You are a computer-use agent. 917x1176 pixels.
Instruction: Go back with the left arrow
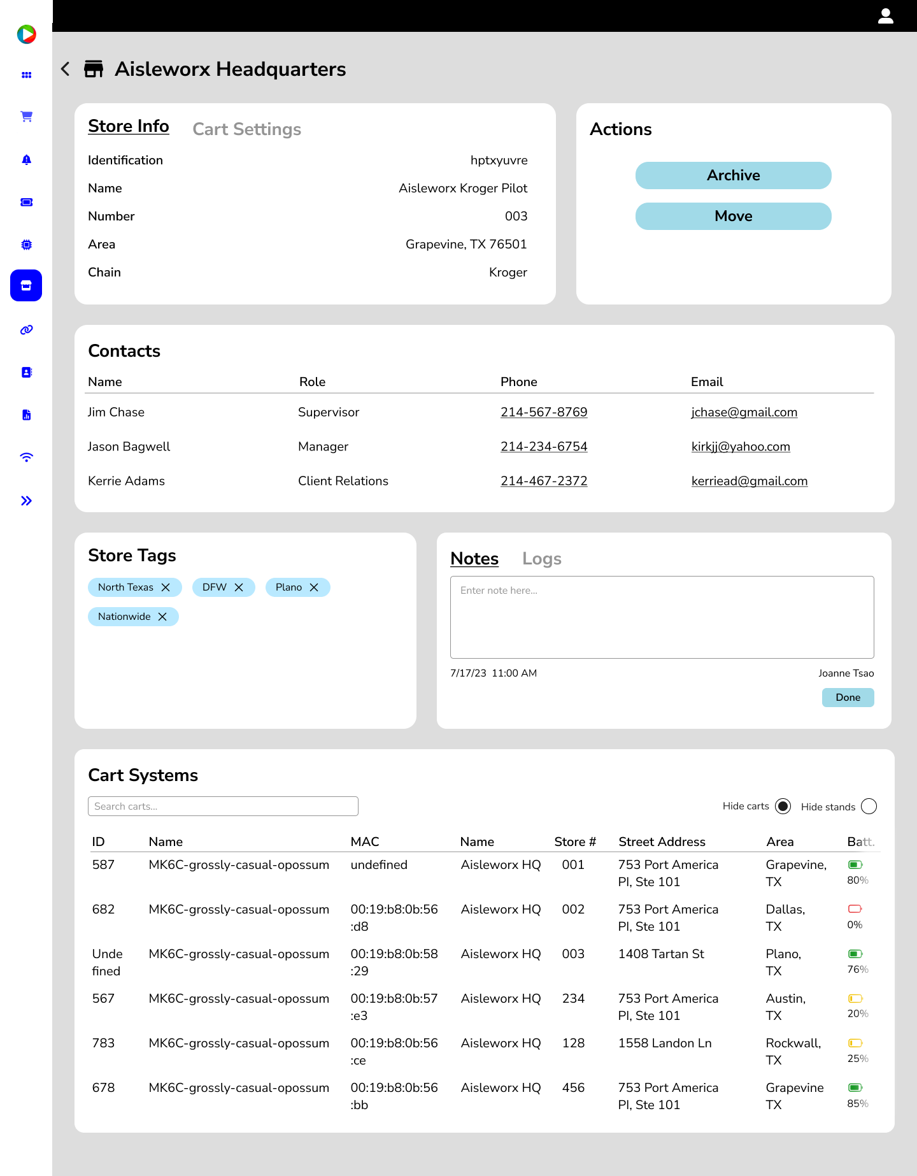tap(65, 69)
